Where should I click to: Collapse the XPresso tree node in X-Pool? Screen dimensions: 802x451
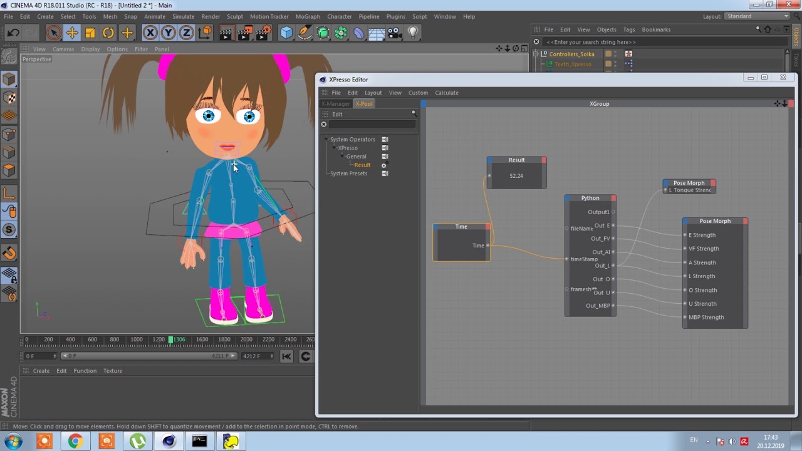pyautogui.click(x=335, y=148)
